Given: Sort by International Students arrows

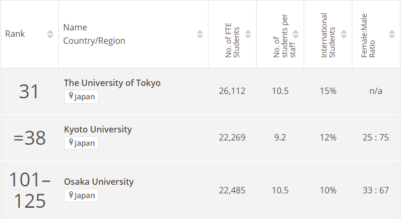Looking at the screenshot, I should tap(343, 34).
